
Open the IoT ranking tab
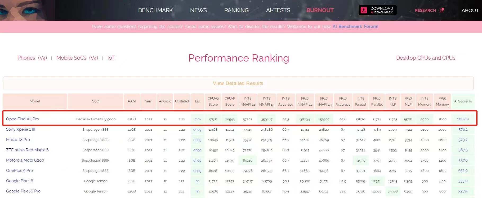[x=111, y=58]
